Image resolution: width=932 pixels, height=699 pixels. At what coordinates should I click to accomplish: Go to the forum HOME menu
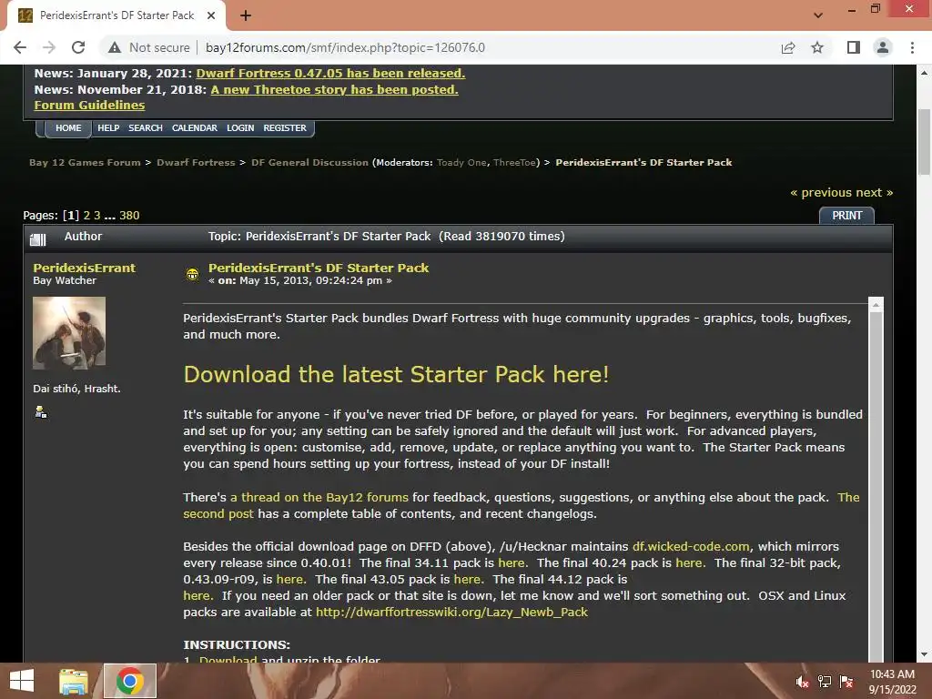point(68,127)
